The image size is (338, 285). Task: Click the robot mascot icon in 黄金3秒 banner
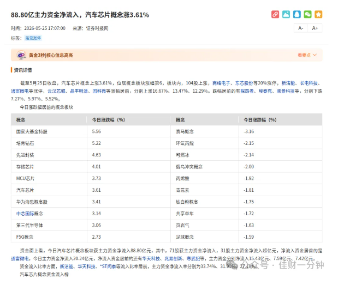(x=21, y=55)
